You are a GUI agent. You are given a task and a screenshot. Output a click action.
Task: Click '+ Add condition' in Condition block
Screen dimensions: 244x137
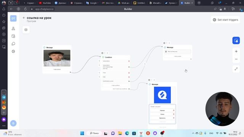pyautogui.click(x=116, y=85)
